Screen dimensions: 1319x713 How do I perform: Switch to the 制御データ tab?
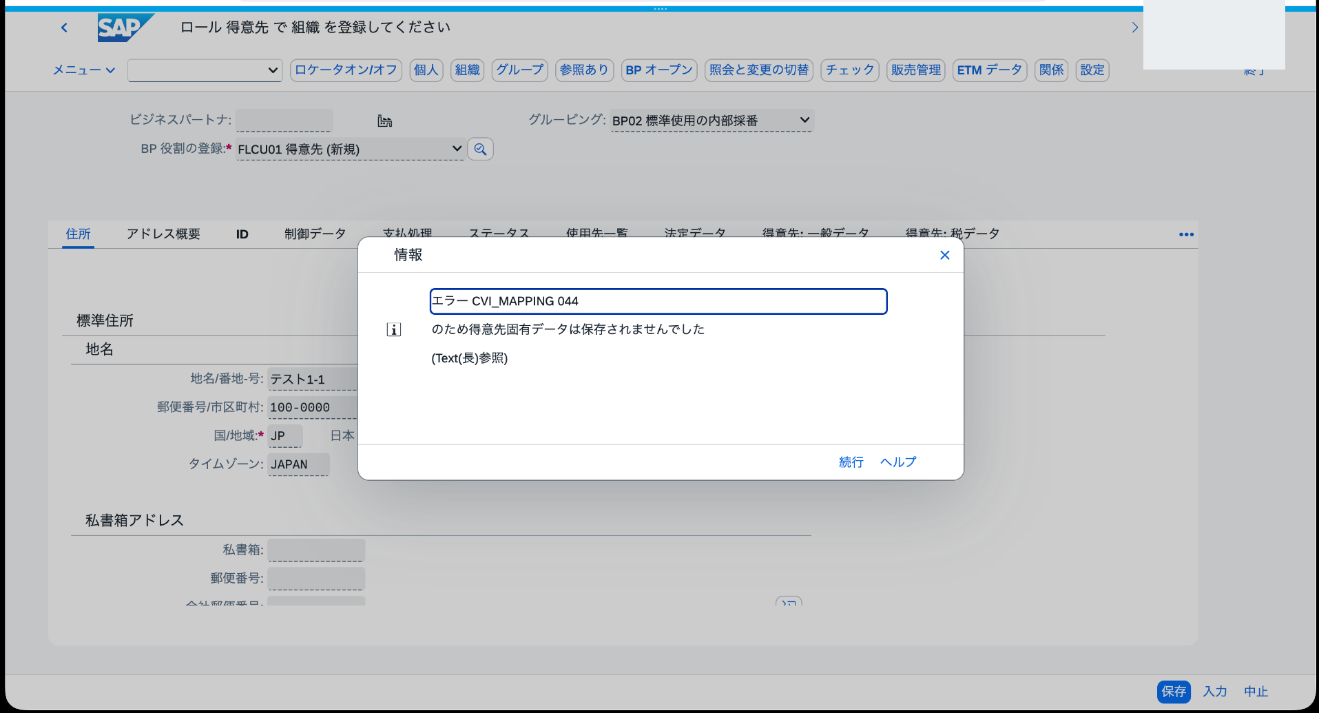coord(315,234)
